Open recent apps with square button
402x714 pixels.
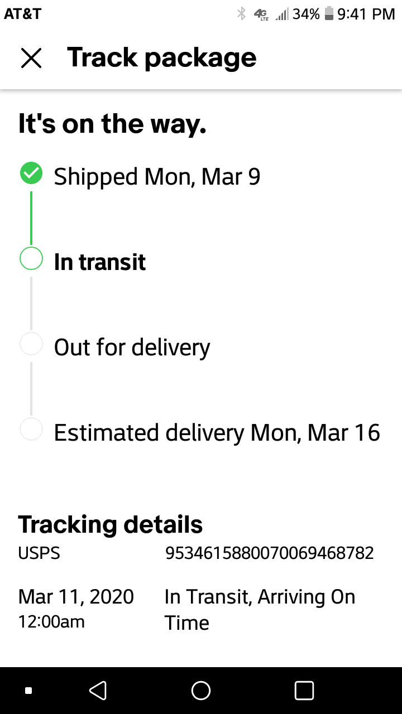tap(304, 691)
